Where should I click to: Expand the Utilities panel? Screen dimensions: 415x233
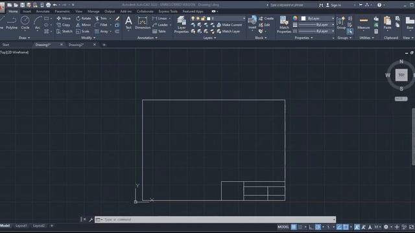coord(366,38)
